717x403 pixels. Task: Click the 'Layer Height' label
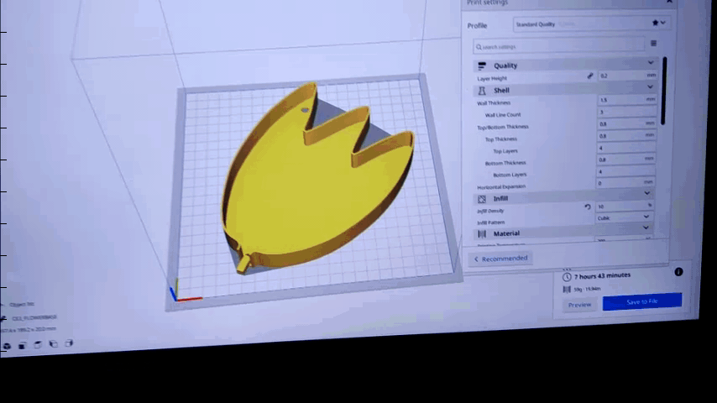[x=492, y=79]
